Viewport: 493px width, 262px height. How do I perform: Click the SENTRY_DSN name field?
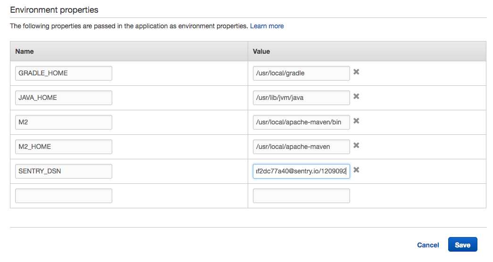[64, 171]
